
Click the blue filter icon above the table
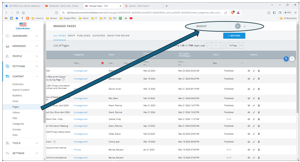click(286, 59)
